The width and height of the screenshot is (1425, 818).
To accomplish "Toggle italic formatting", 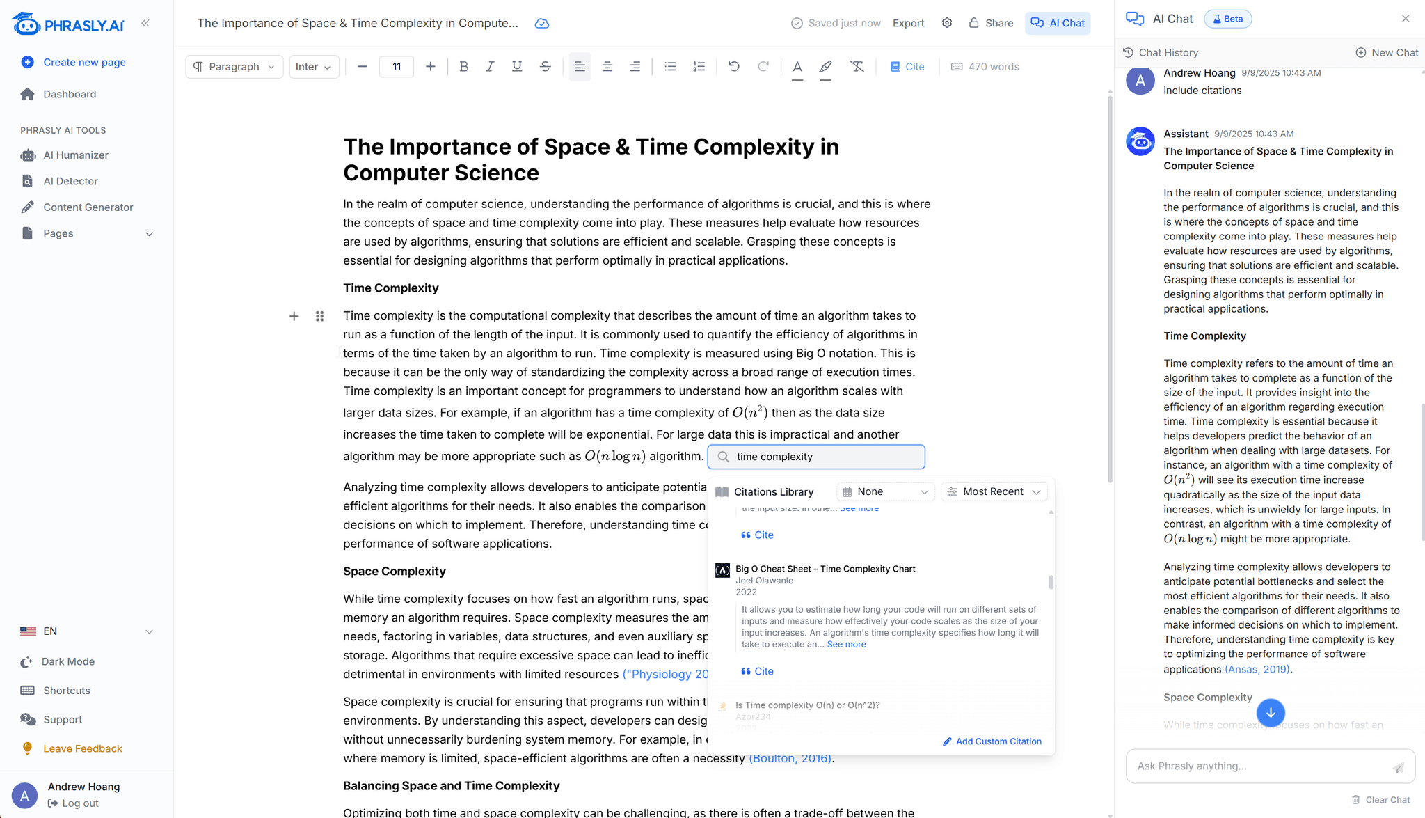I will tap(491, 67).
